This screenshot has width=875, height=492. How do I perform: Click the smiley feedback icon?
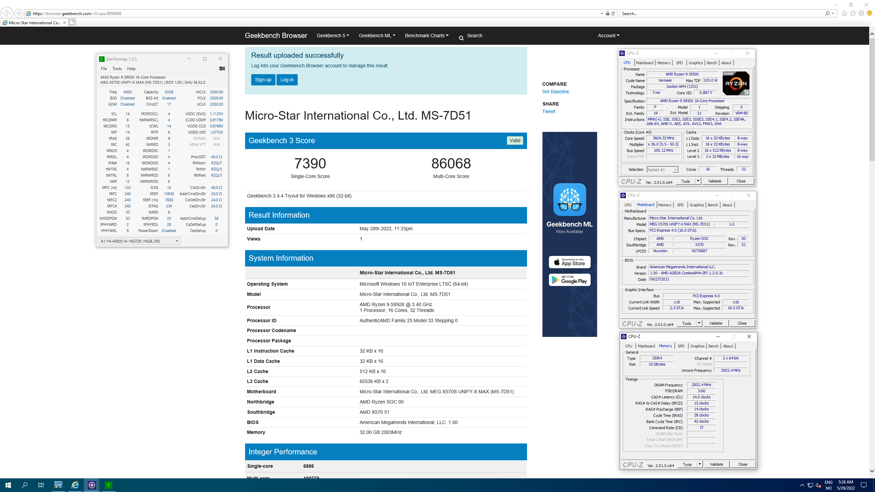(870, 13)
